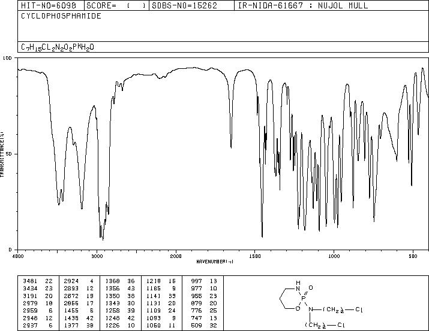This screenshot has width=429, height=331.
Task: Click the 3000 tick label on the x-axis
Action: point(97,256)
